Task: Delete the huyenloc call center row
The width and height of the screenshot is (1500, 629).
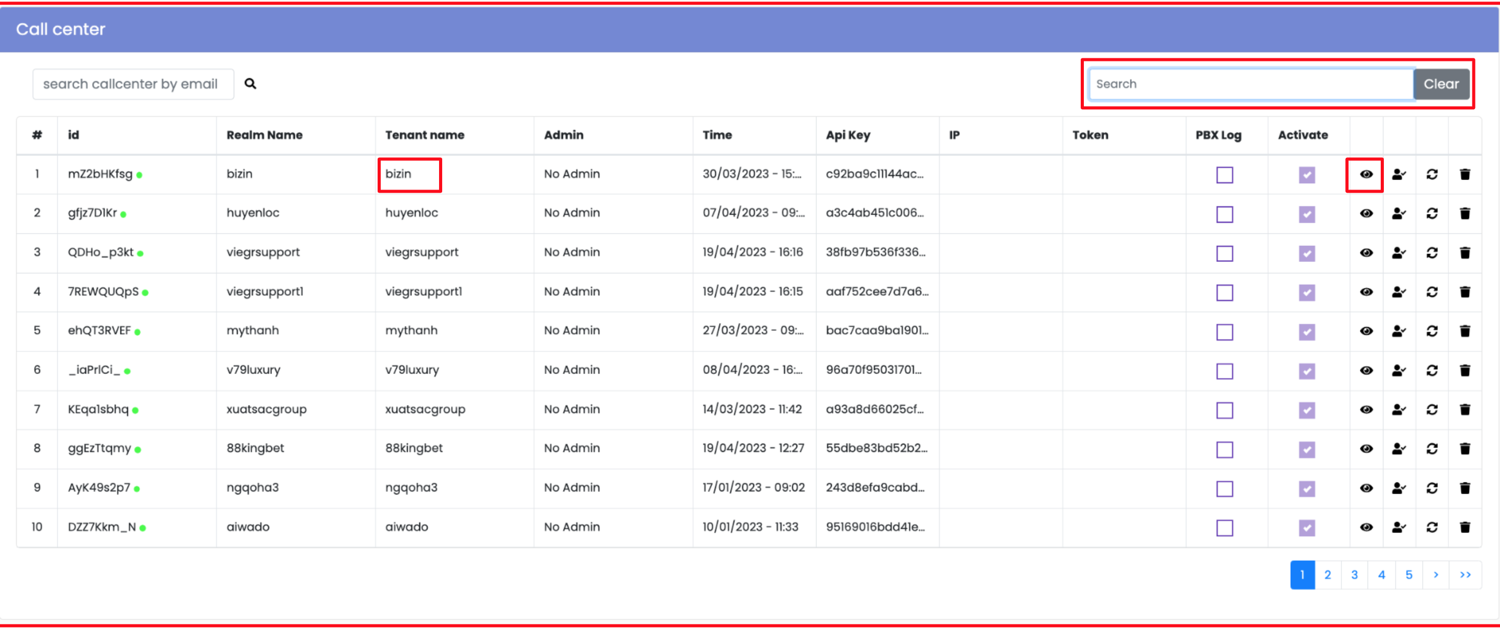Action: (1465, 213)
